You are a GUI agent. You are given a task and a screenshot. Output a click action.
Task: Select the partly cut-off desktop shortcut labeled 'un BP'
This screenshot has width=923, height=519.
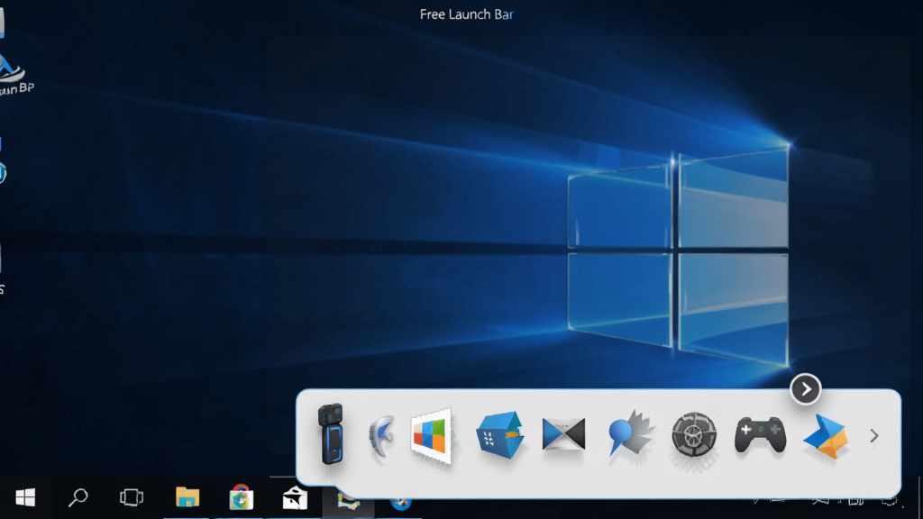[14, 76]
